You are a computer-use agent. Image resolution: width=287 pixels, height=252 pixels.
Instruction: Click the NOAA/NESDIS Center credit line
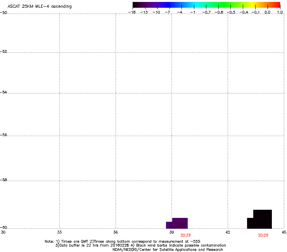168,250
